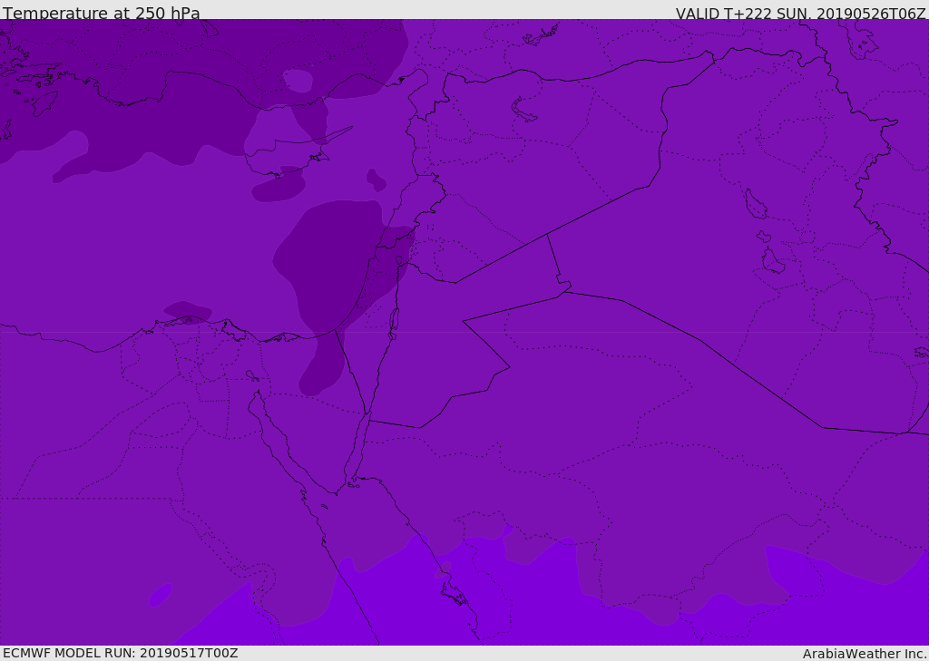Screen dimensions: 929x661
Task: Click the 'VALID T+222 SUN. 20190526T06Z' label
Action: point(800,14)
